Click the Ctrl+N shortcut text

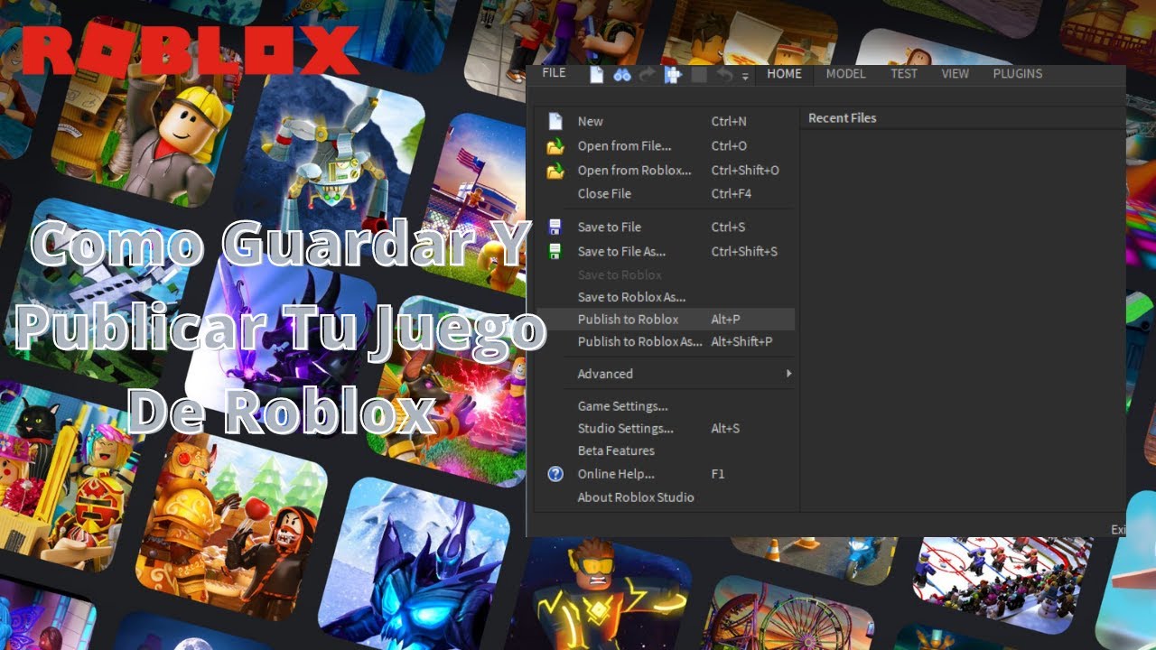pos(729,121)
